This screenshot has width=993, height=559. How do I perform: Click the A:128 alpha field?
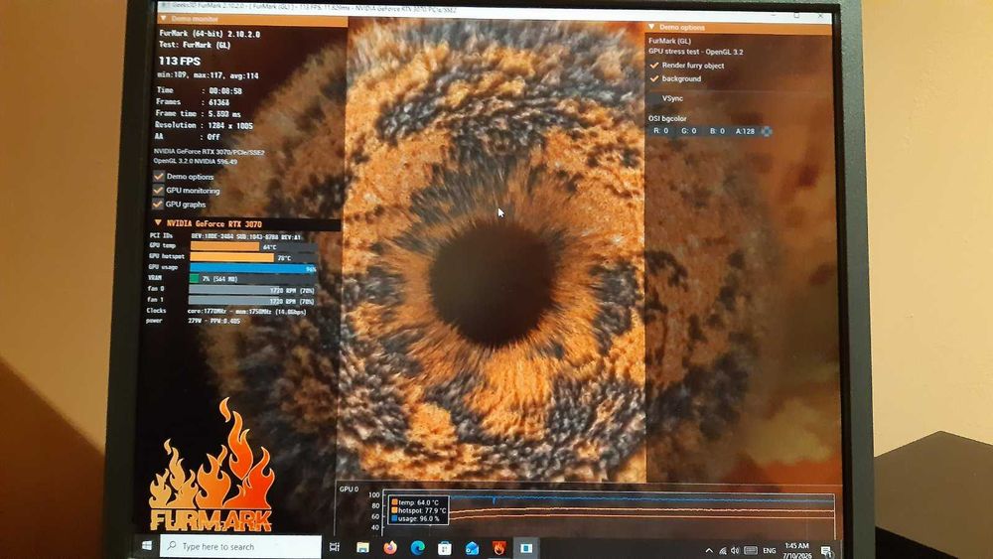point(745,131)
